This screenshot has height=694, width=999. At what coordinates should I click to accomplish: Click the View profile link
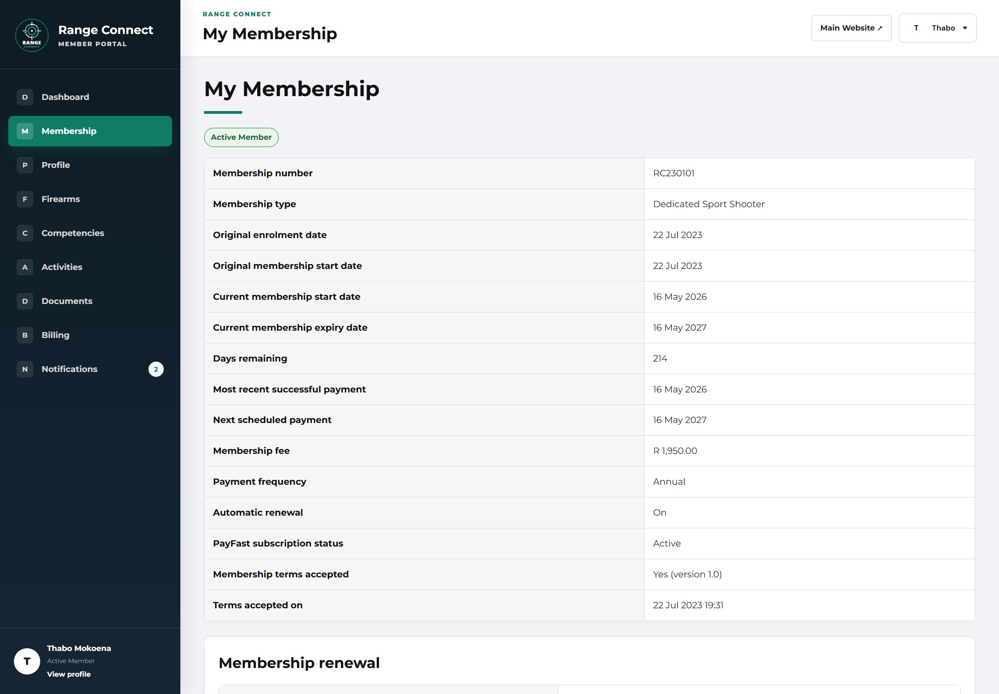[x=69, y=674]
